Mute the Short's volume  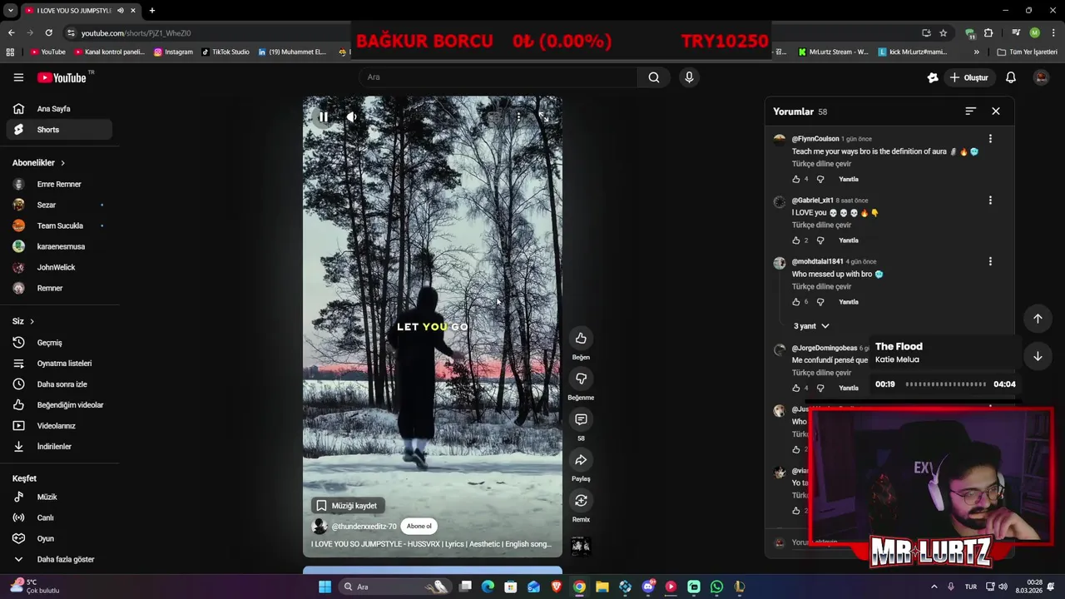(x=352, y=117)
